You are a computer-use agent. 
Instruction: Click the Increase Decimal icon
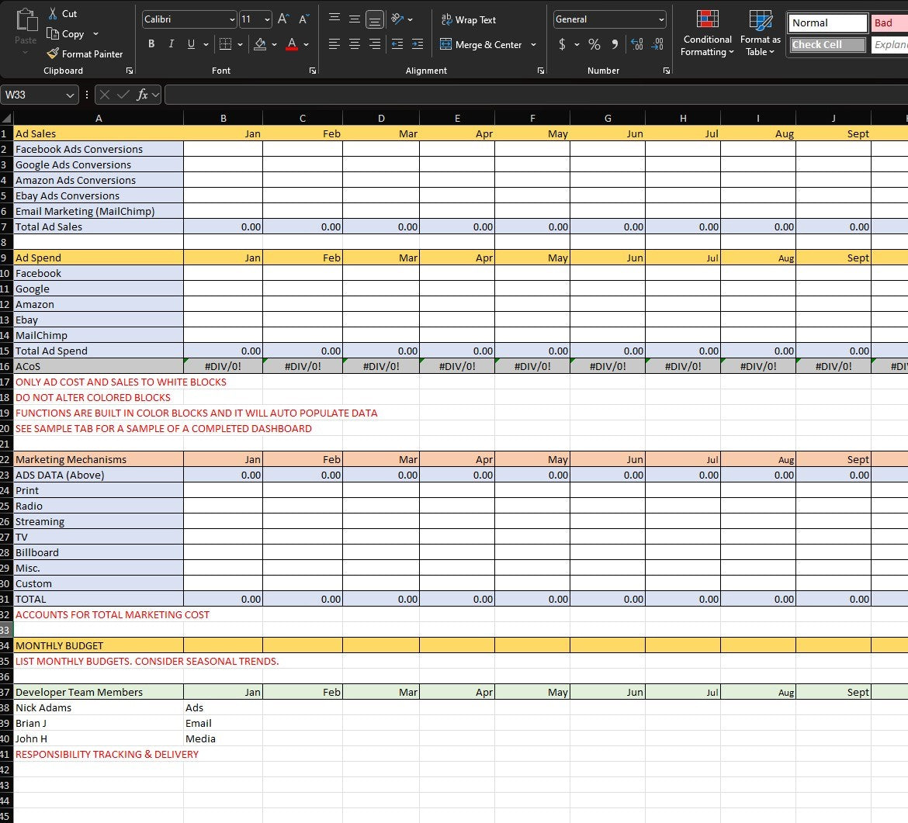click(638, 44)
